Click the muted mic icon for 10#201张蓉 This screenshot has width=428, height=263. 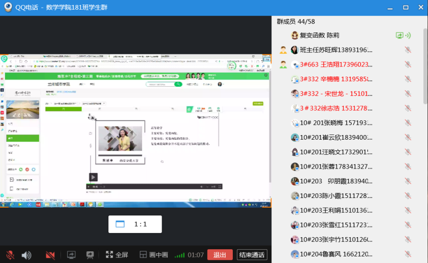[x=407, y=167]
